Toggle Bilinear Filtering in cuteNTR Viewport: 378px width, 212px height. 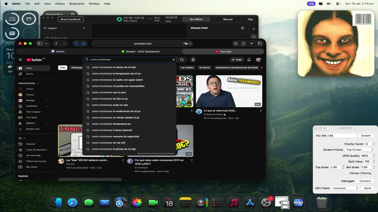(360, 173)
